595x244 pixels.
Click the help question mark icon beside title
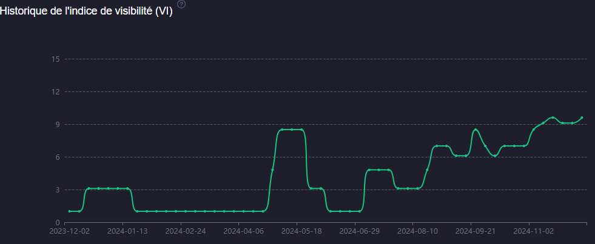(181, 4)
